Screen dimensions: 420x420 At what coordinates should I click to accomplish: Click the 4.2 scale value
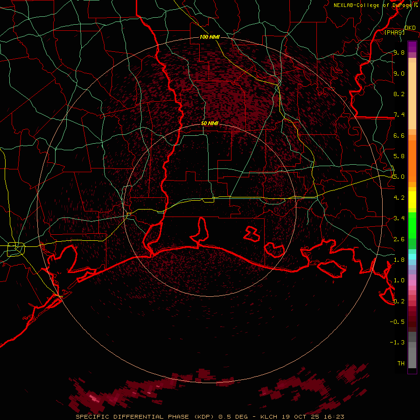point(399,198)
